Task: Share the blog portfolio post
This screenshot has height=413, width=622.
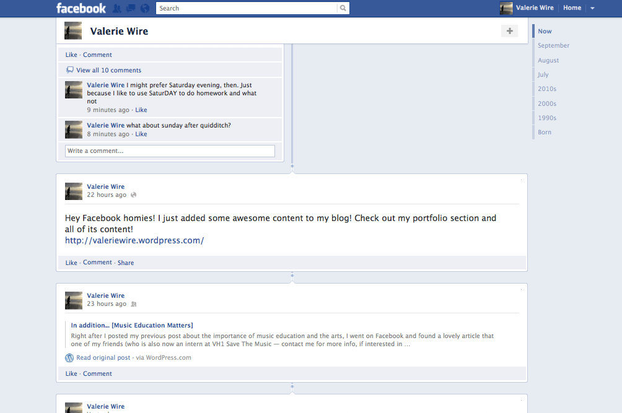Action: click(126, 263)
